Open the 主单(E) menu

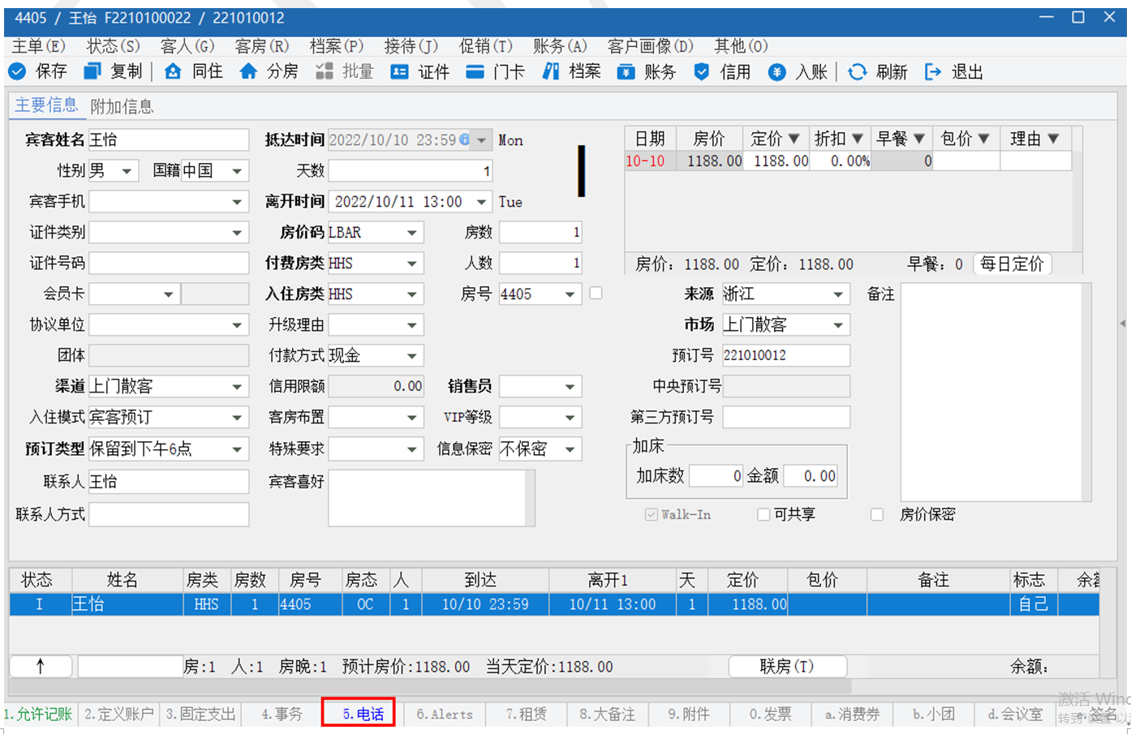[x=39, y=46]
